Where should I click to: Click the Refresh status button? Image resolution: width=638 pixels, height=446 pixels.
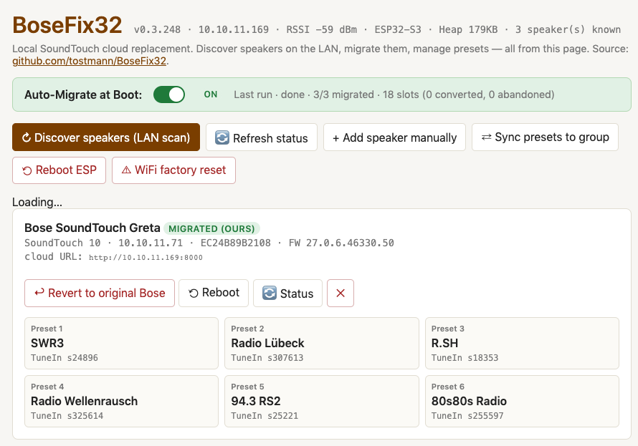[261, 137]
